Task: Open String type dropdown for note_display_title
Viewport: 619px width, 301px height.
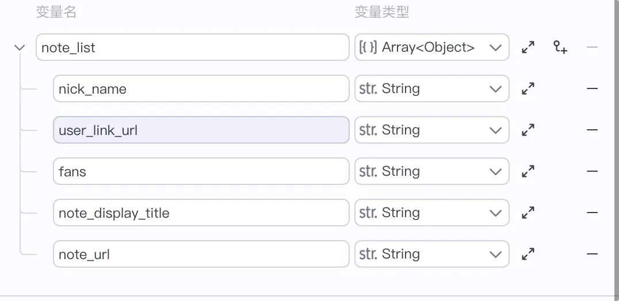Action: point(431,213)
